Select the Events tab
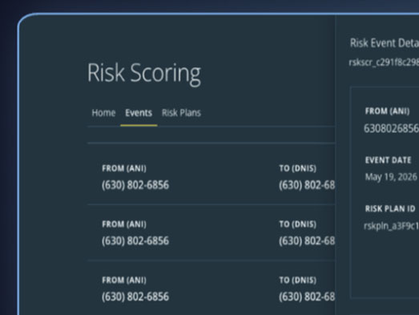The height and width of the screenshot is (315, 419). click(x=139, y=113)
